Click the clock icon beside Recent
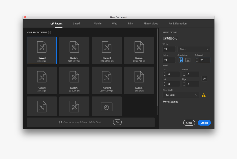 (52, 23)
